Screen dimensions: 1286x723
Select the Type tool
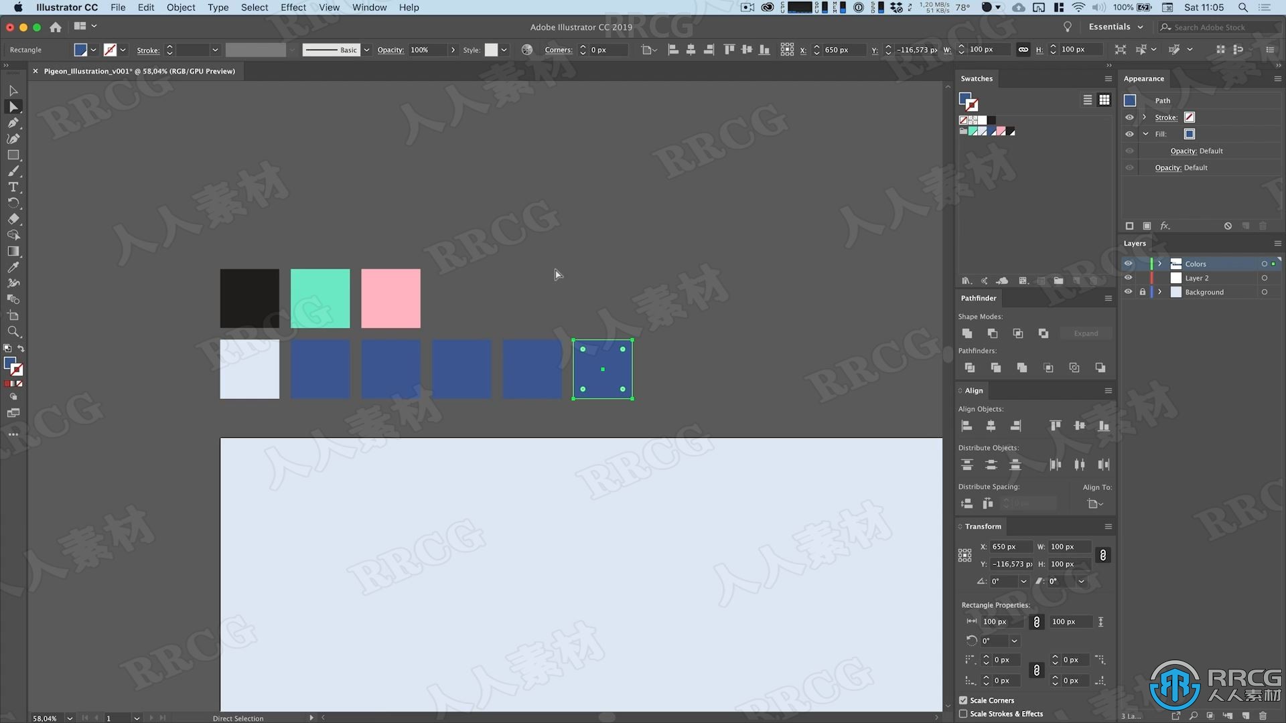coord(13,187)
